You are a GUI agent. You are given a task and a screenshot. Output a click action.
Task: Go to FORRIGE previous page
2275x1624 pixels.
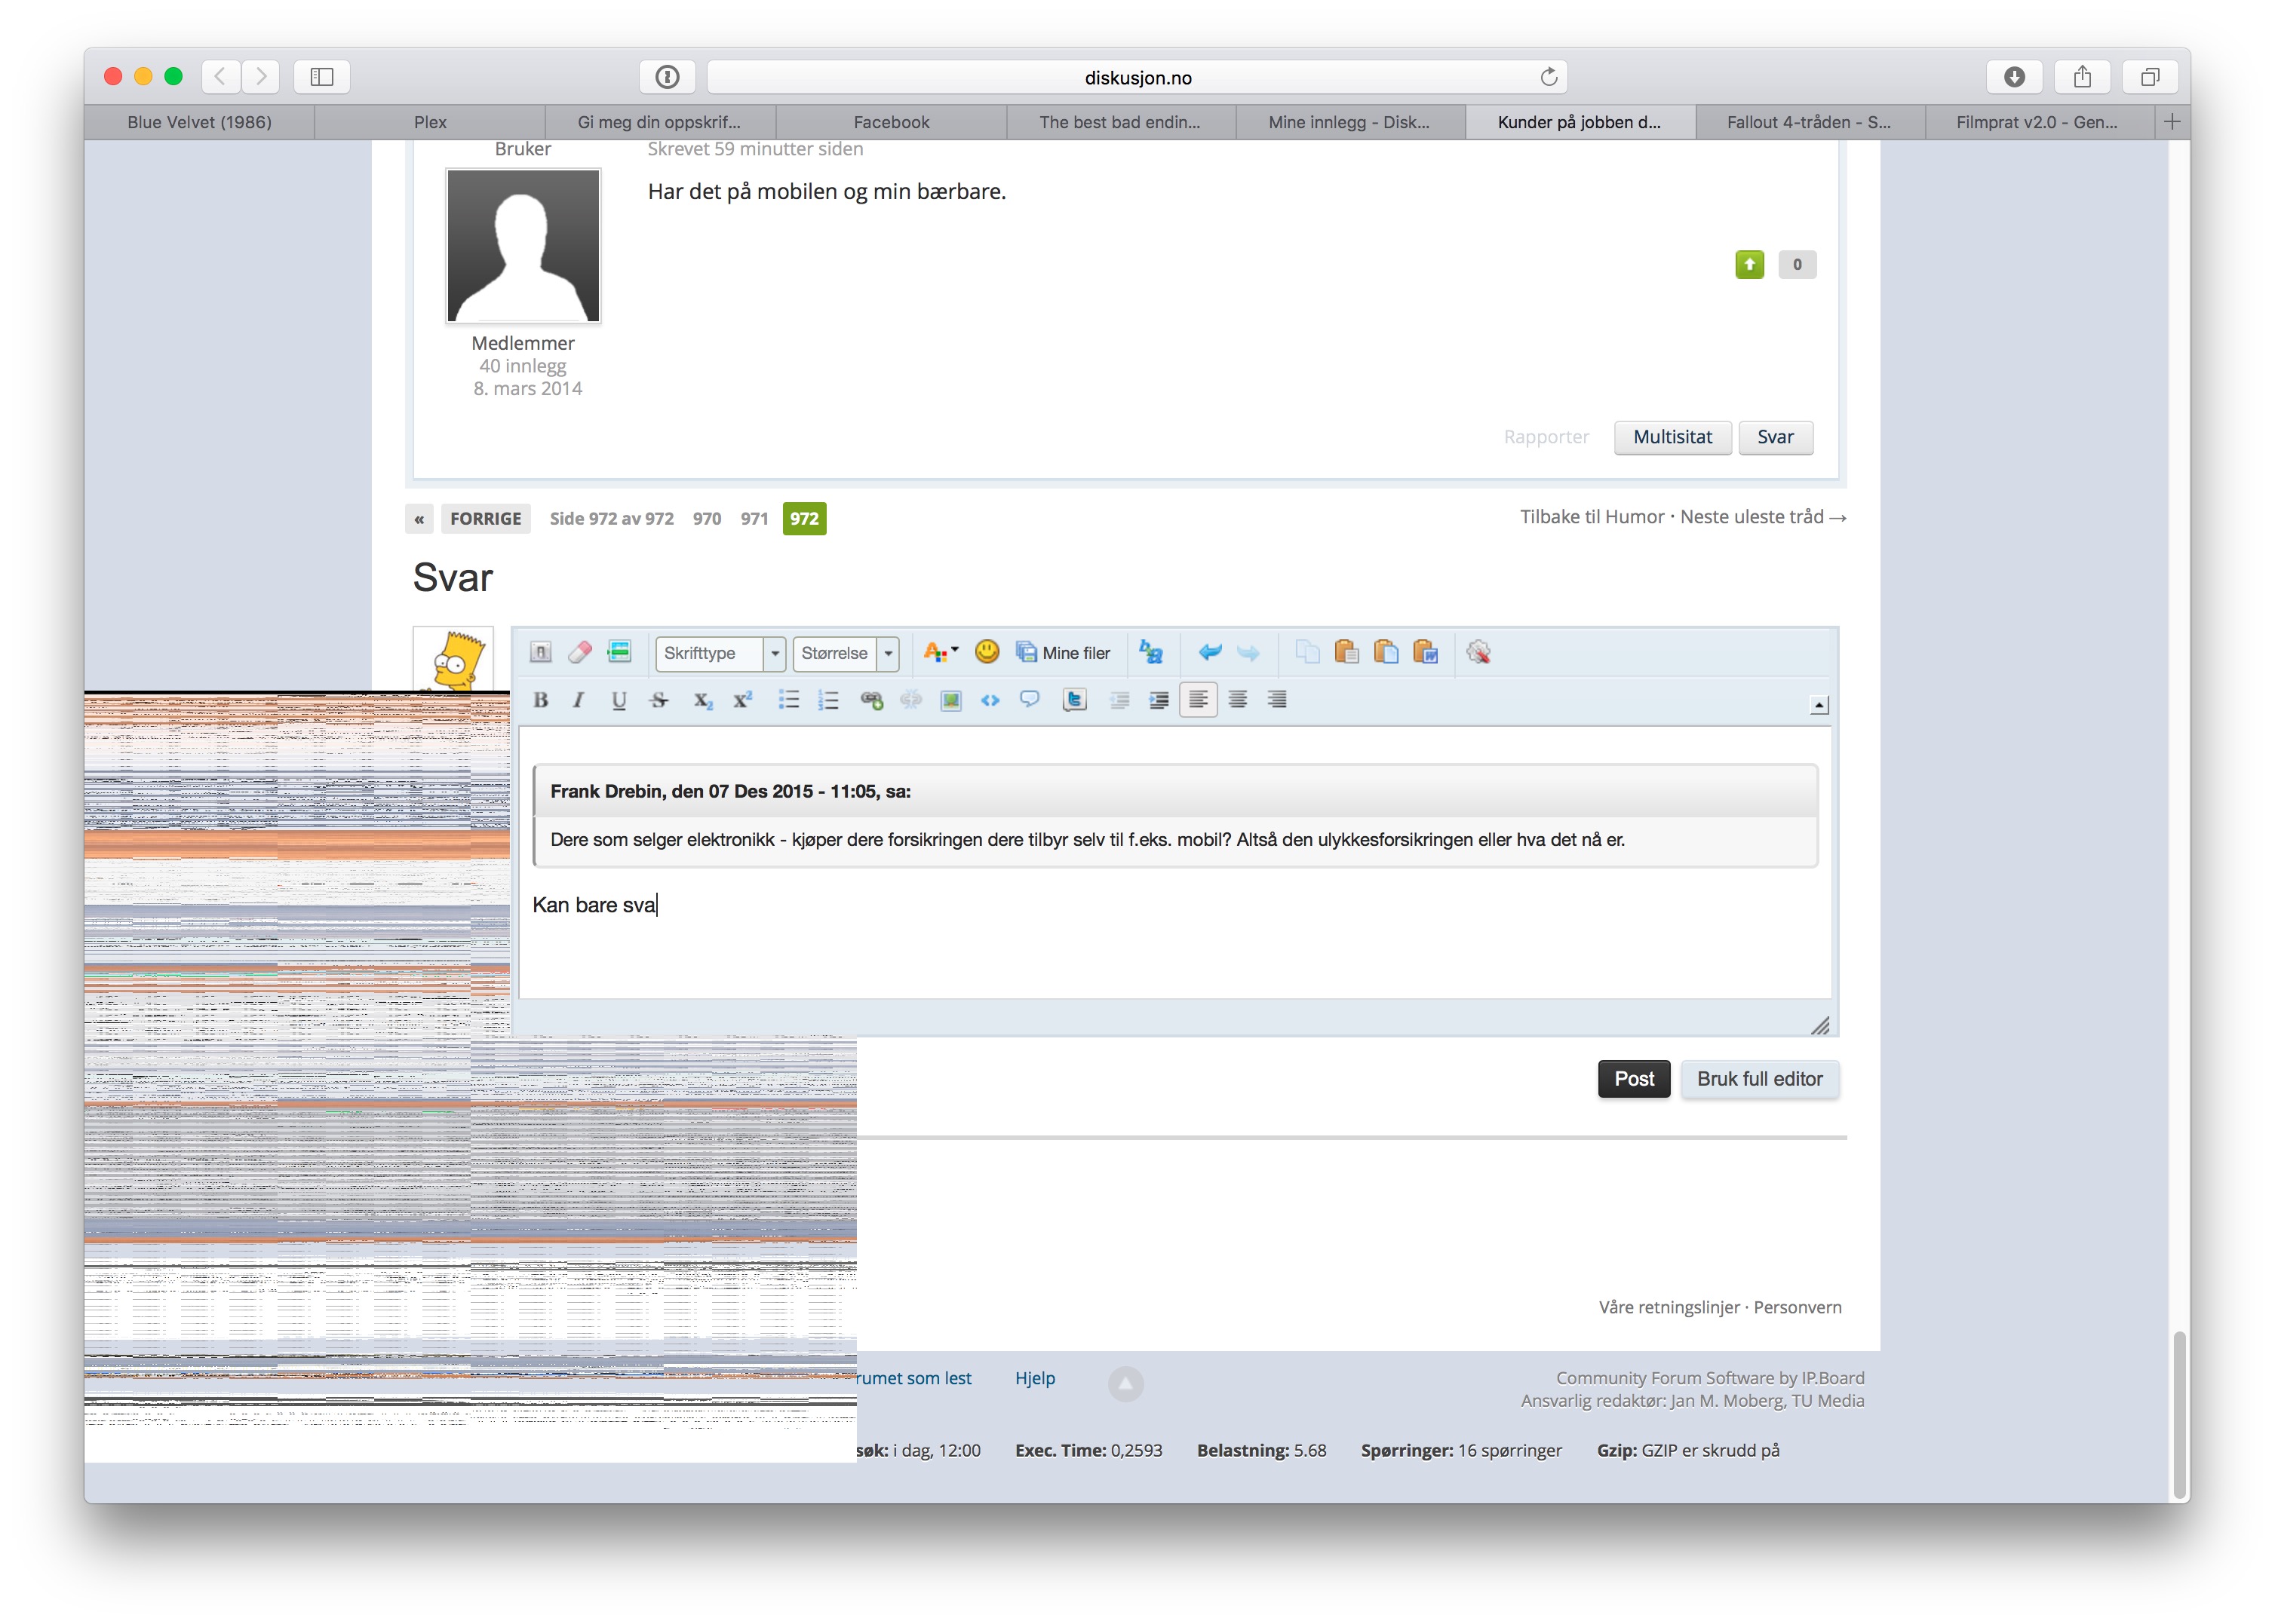[x=485, y=518]
